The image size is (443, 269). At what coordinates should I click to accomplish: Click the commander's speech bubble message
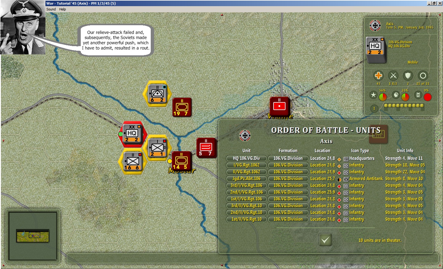(116, 40)
